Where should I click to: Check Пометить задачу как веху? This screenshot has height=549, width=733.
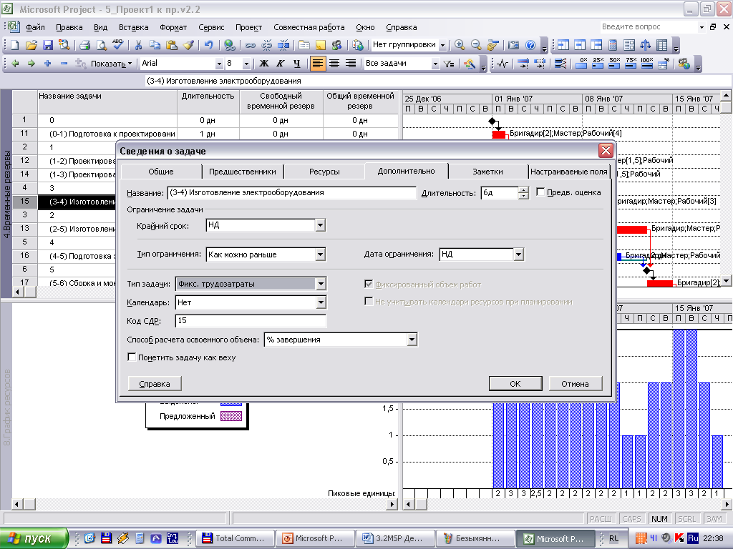point(132,357)
